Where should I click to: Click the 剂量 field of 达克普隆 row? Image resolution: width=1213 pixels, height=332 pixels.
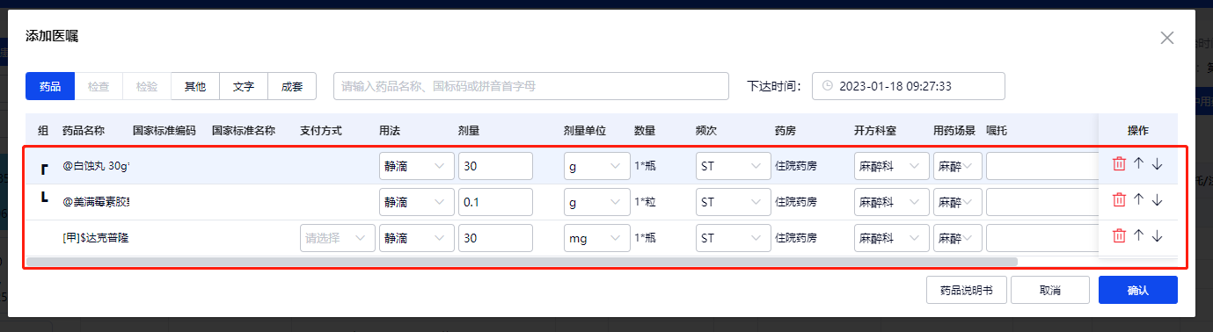point(495,238)
